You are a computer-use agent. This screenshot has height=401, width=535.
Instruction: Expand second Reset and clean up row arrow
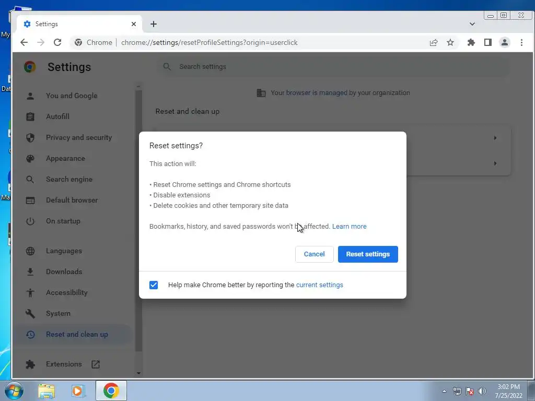(495, 163)
